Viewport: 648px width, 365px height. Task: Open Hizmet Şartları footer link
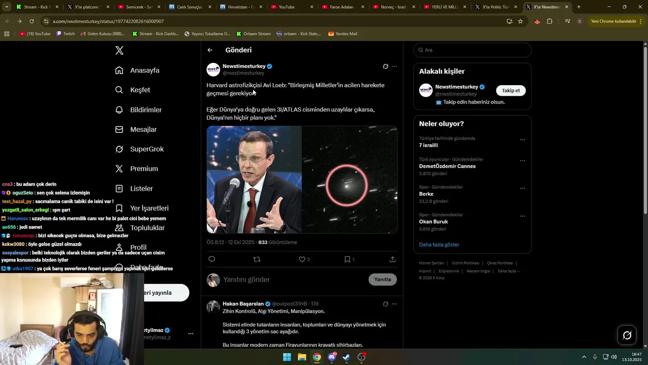(x=431, y=263)
